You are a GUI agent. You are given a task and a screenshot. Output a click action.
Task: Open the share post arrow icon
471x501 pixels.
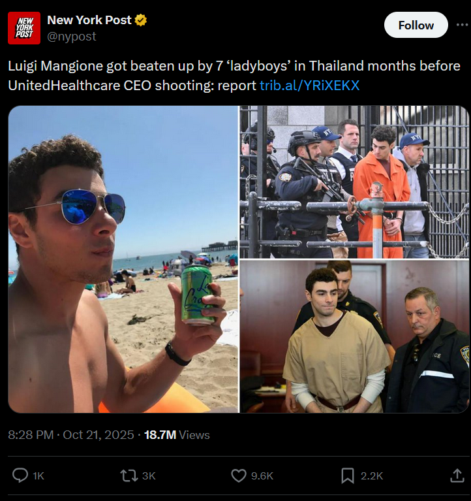[457, 475]
